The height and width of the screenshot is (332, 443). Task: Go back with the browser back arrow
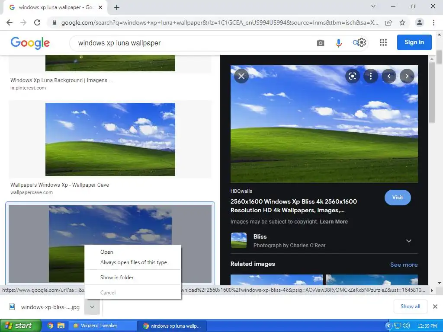click(10, 22)
